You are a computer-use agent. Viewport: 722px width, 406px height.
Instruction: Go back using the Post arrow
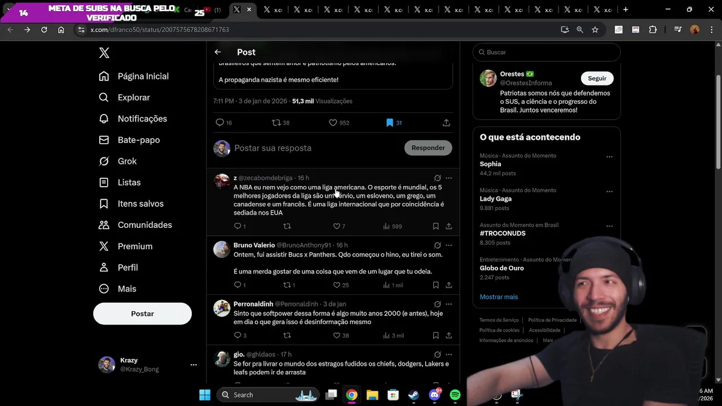pyautogui.click(x=218, y=52)
